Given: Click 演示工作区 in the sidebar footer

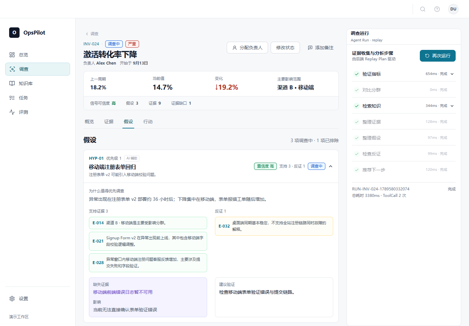Looking at the screenshot, I should (19, 317).
